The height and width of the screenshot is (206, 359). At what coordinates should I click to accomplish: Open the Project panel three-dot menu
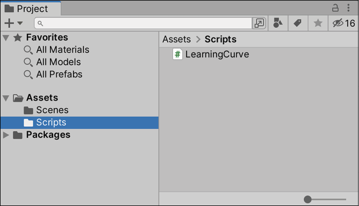coord(348,8)
